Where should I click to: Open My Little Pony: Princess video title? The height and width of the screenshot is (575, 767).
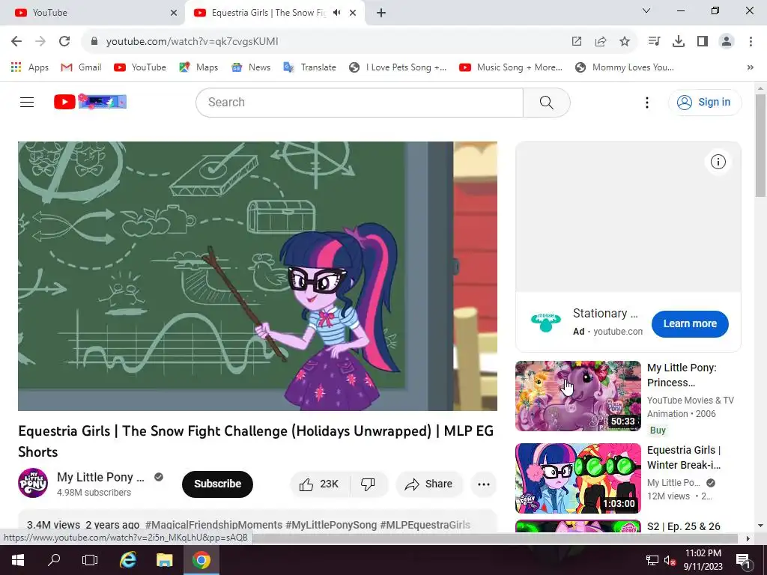click(682, 375)
